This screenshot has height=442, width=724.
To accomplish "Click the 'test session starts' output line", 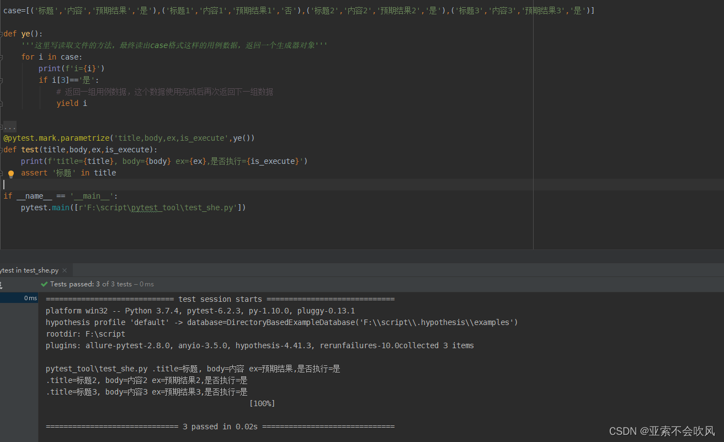I will coord(220,299).
